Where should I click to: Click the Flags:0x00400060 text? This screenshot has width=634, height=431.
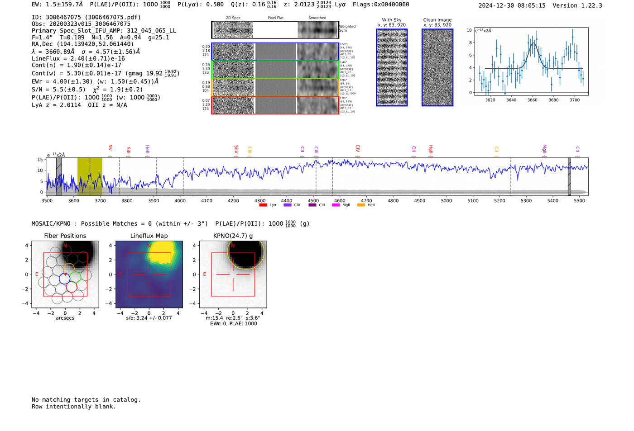point(381,5)
